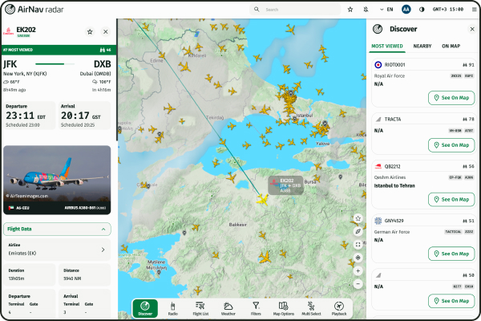Collapse the Flight Data section

[x=57, y=230]
